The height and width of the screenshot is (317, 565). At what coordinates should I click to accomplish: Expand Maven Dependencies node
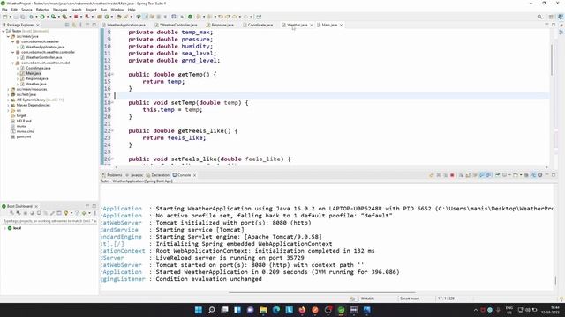8,105
